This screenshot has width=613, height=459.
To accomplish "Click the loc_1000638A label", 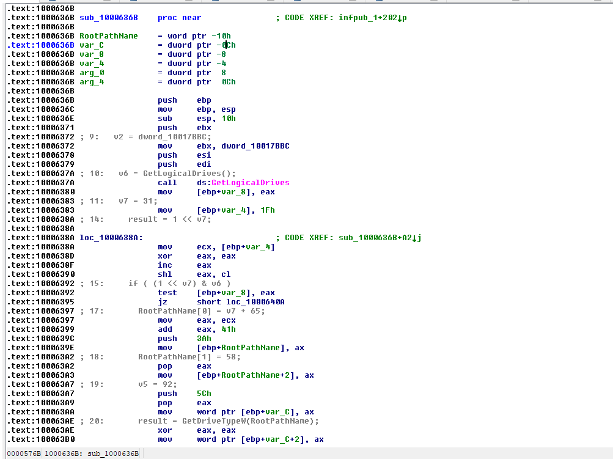I will pos(109,238).
